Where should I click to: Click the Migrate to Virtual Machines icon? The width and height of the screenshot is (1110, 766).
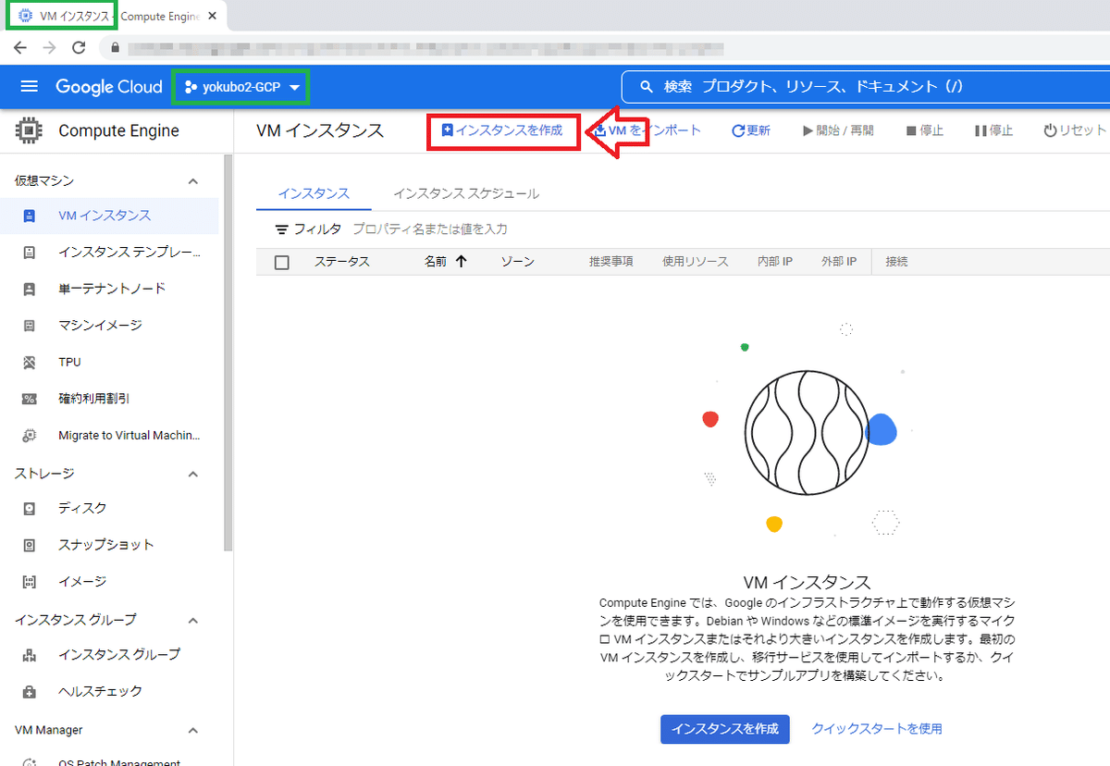coord(29,435)
